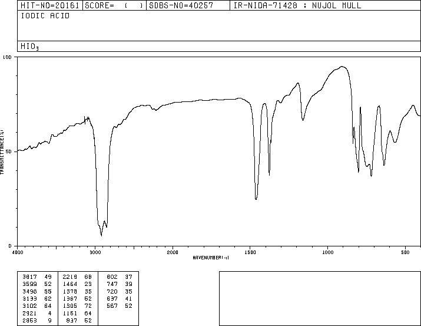Select peak value 3102 in the table
Image resolution: width=421 pixels, height=326 pixels.
[30, 306]
